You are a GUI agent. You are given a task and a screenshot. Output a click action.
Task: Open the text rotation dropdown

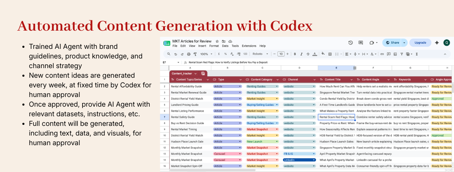(x=374, y=54)
